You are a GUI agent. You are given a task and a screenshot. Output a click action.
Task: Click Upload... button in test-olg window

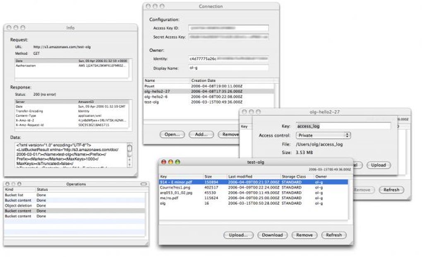[238, 235]
